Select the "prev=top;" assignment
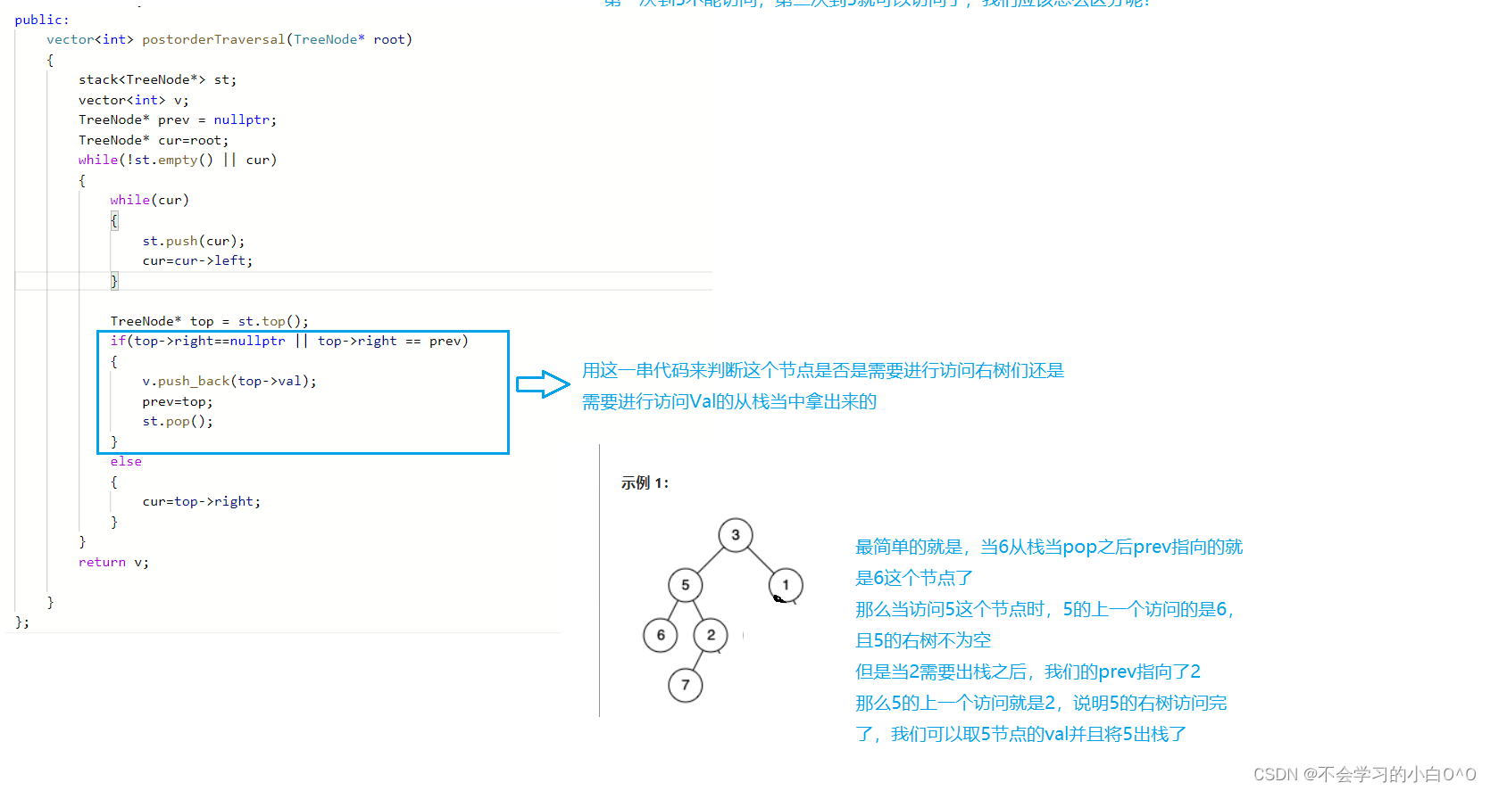 tap(178, 401)
